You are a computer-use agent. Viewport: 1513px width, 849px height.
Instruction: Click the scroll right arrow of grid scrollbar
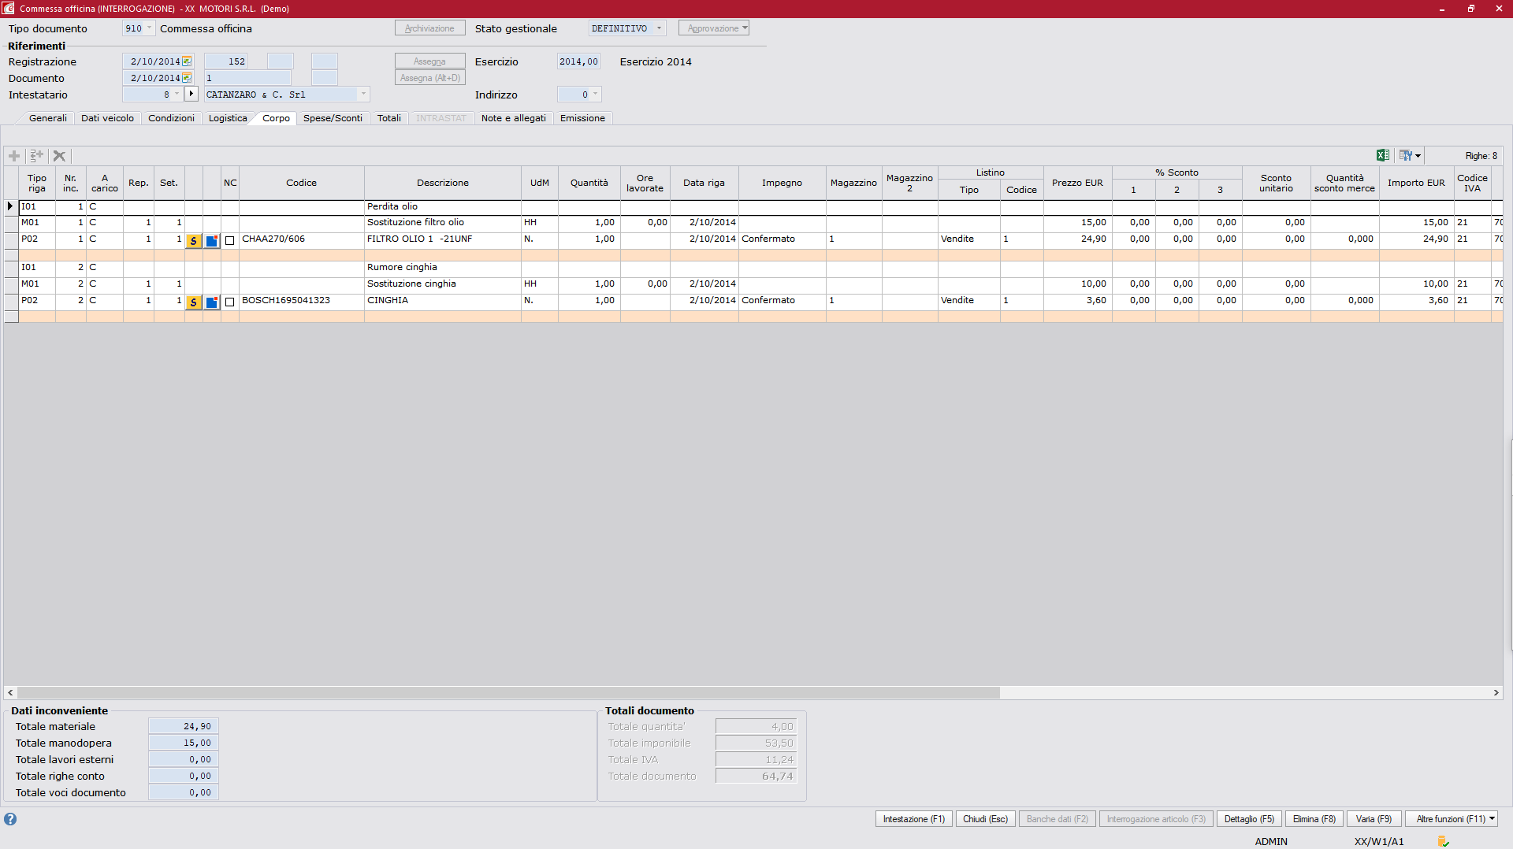(x=1496, y=693)
